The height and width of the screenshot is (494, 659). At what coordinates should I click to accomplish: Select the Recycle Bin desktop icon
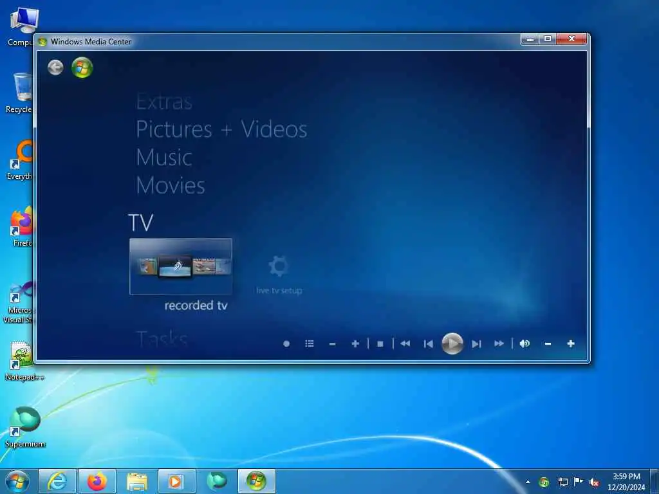coord(20,93)
